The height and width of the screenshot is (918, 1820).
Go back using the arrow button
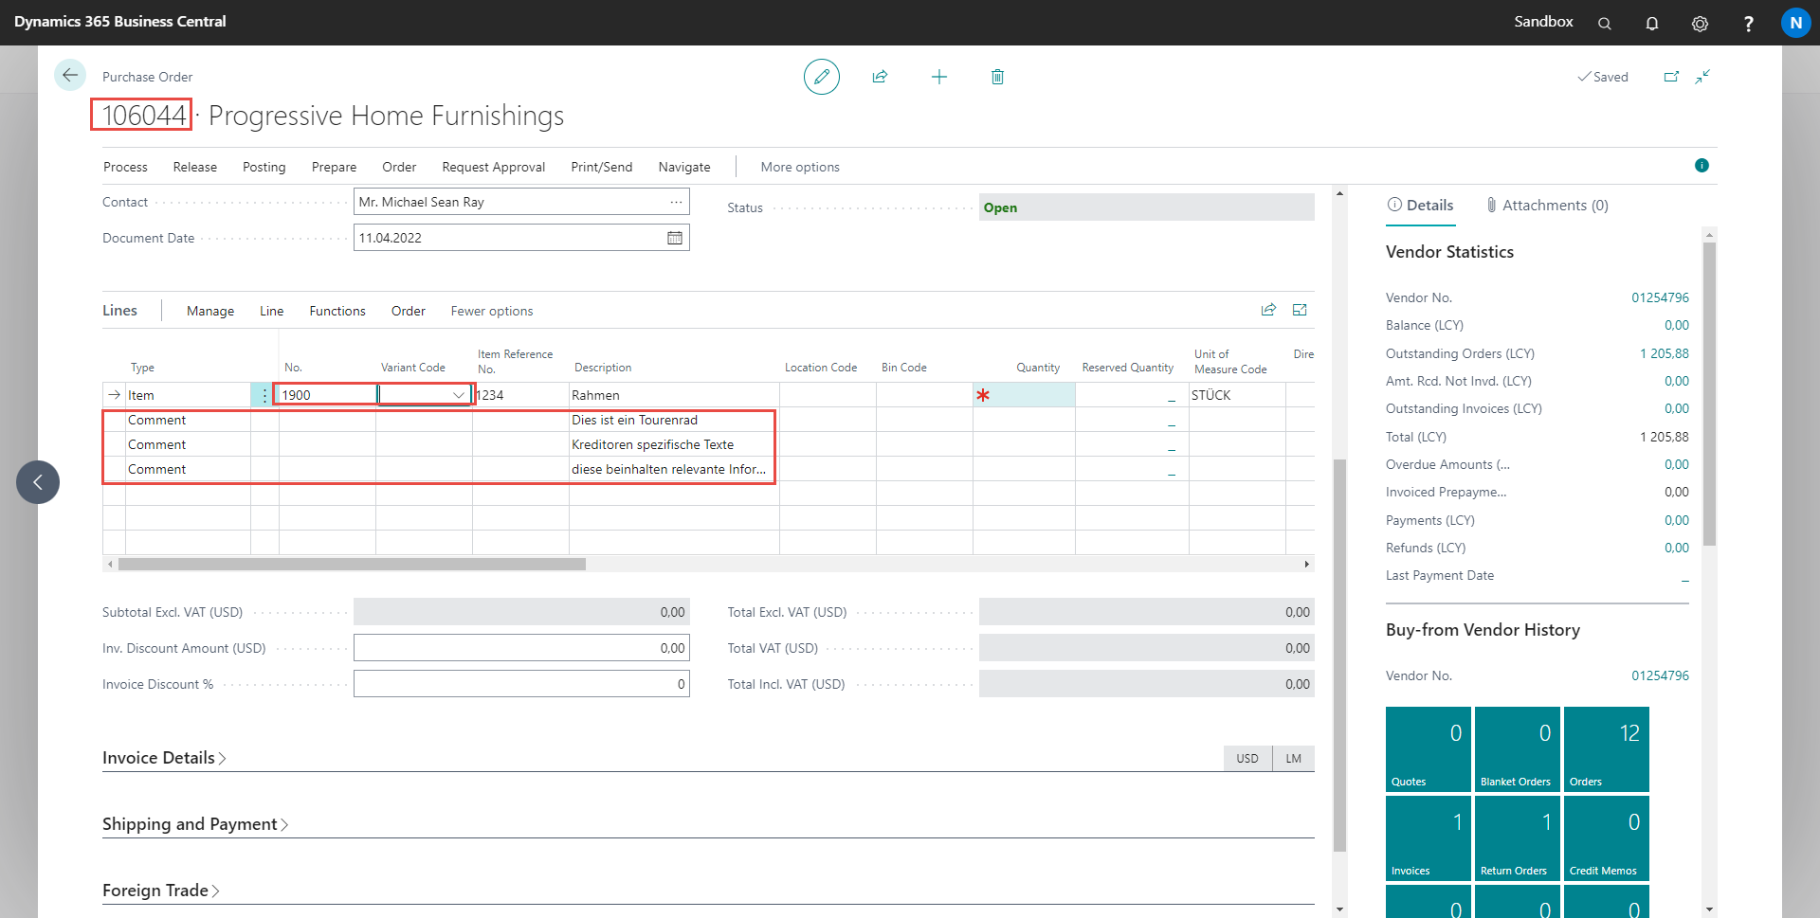click(70, 76)
